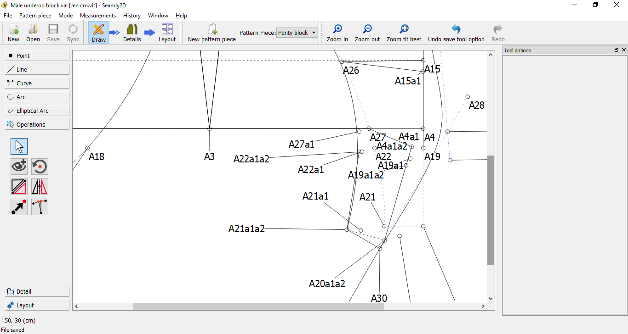Select the arrow pointer tool
Image resolution: width=628 pixels, height=334 pixels.
pyautogui.click(x=19, y=146)
